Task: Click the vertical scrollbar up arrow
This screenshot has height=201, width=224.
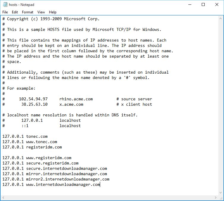Action: click(x=220, y=19)
